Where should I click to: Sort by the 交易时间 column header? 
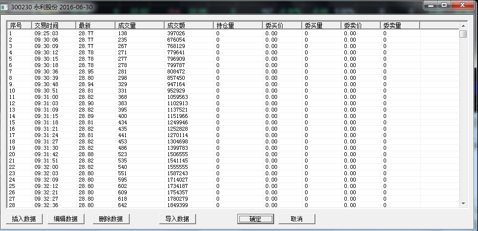pos(54,25)
